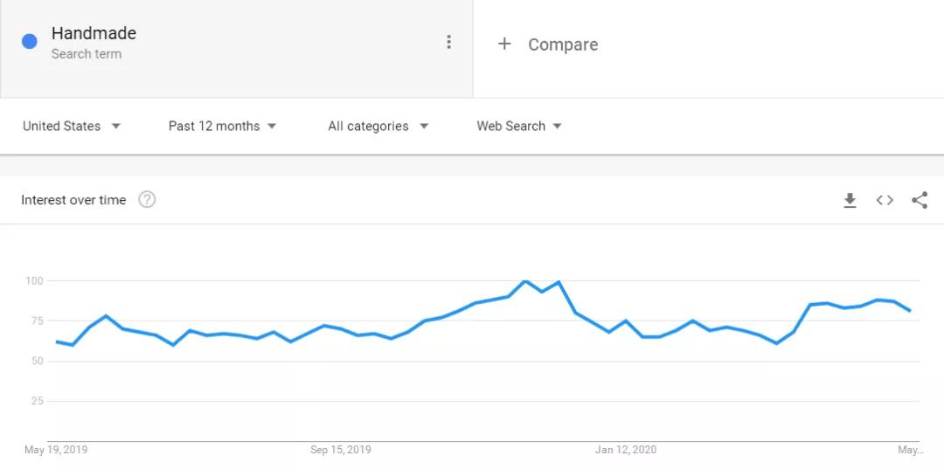This screenshot has width=944, height=469.
Task: Open the Interest over time help icon
Action: 147,199
